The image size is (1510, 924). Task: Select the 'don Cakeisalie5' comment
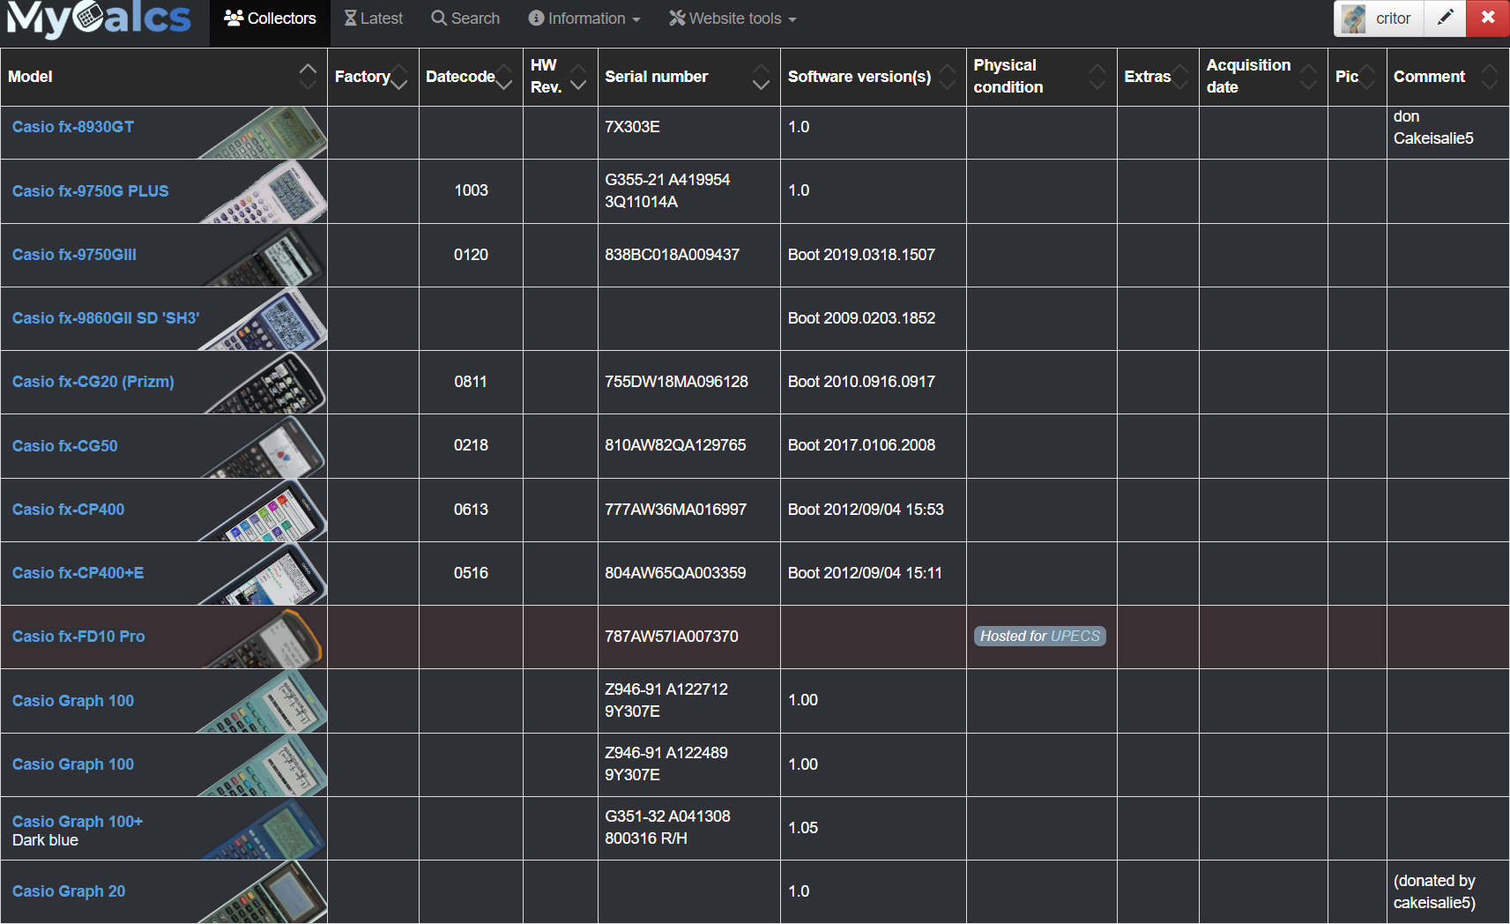click(1433, 128)
